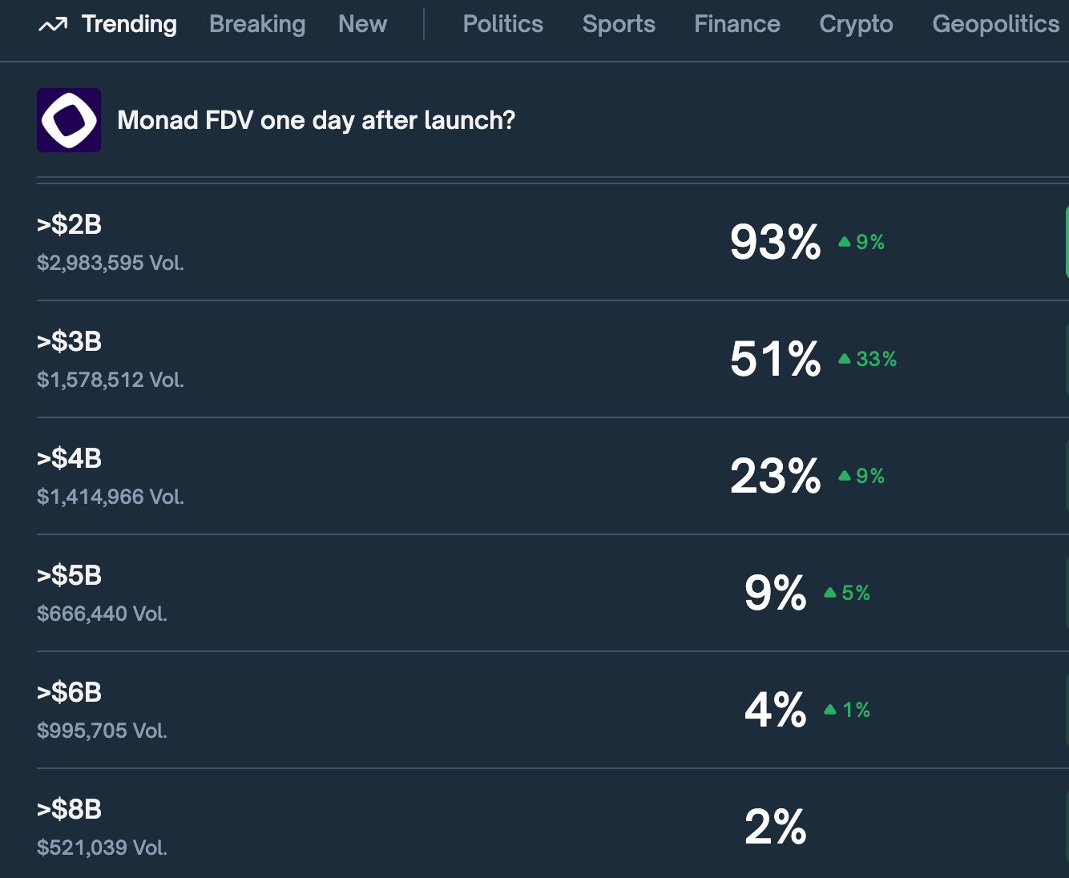The height and width of the screenshot is (878, 1069).
Task: Select the >$2B outcome row
Action: point(553,242)
